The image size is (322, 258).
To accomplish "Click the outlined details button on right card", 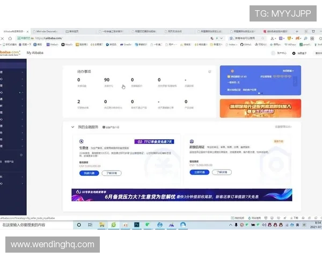I will coord(222,172).
